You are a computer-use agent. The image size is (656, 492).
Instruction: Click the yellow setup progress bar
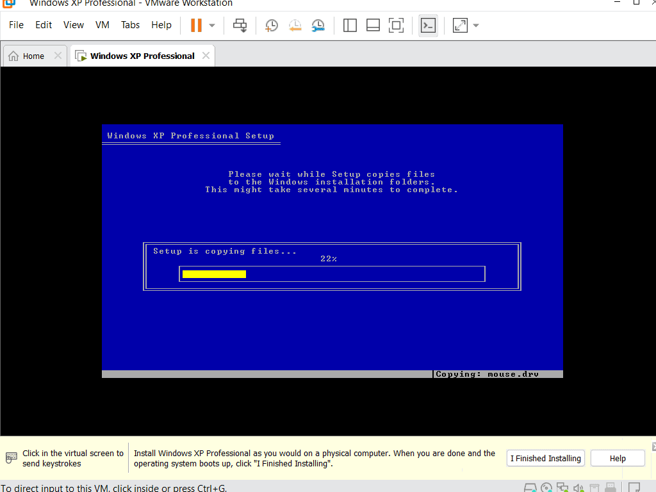click(x=214, y=274)
